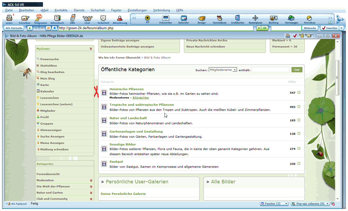Click the Los search button

click(x=297, y=70)
